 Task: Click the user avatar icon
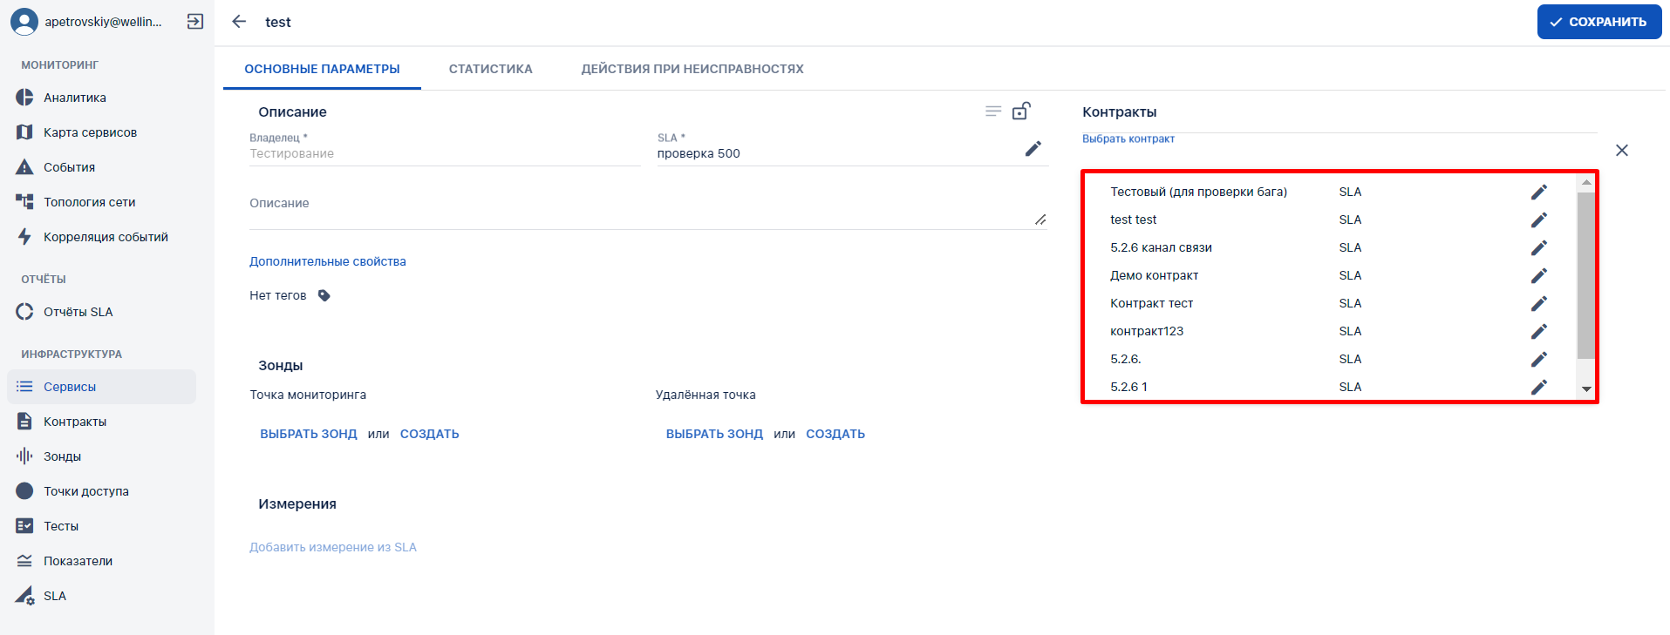click(24, 22)
